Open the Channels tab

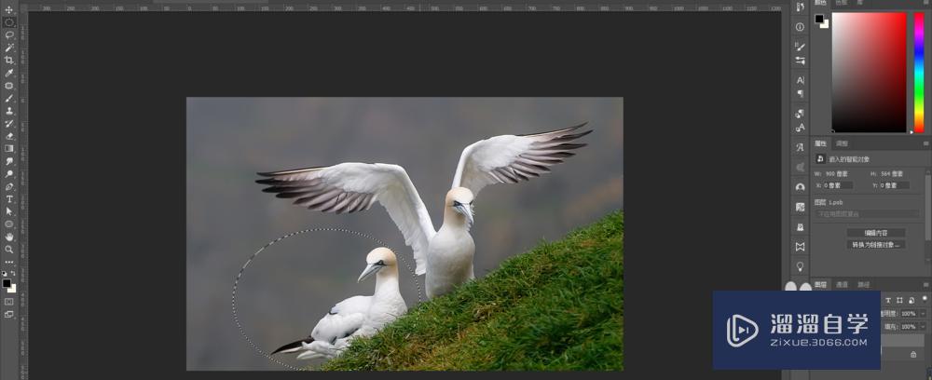843,284
